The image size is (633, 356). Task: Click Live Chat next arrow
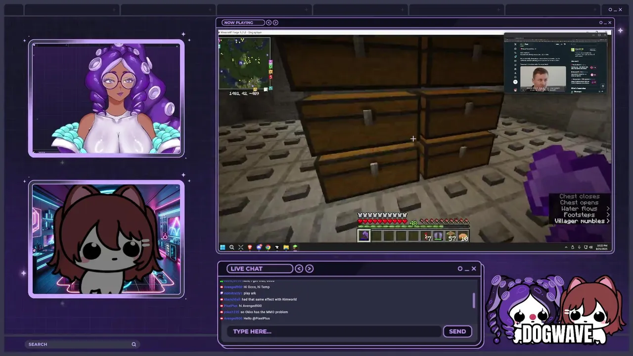309,268
